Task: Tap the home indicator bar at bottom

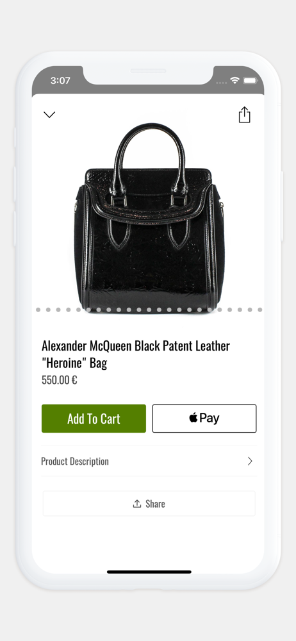Action: (149, 572)
